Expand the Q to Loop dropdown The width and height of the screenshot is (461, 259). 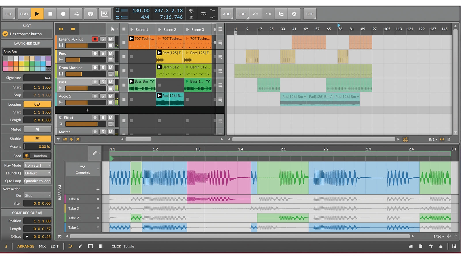coord(37,181)
